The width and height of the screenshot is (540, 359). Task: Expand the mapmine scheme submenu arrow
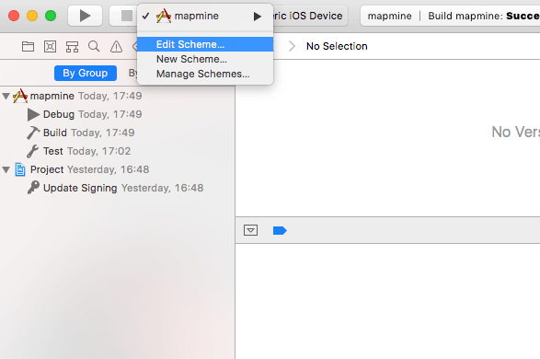(x=257, y=17)
